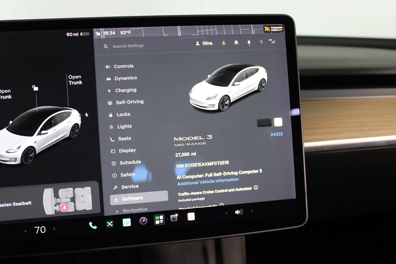
Task: Lower volume with the left chevron
Action: [x=226, y=213]
